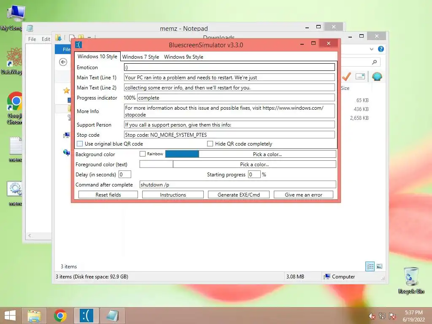Click the Size column header
Image resolution: width=432 pixels, height=324 pixels.
point(345,88)
